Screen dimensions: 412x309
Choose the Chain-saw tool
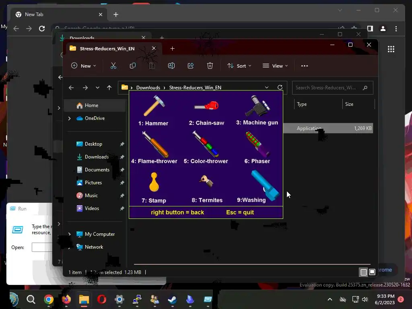pyautogui.click(x=206, y=113)
